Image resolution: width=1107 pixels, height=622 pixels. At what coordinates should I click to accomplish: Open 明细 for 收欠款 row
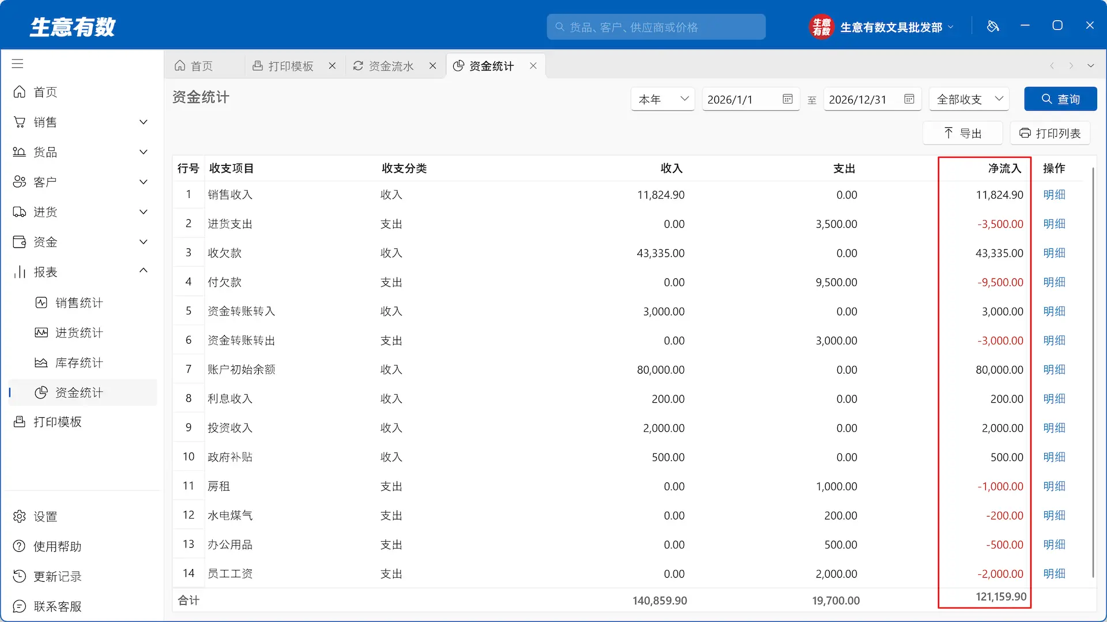pos(1054,253)
